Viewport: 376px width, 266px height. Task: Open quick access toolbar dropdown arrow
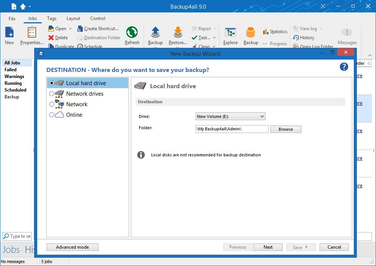[x=30, y=6]
